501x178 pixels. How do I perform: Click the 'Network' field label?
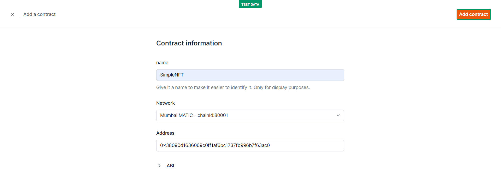pos(165,103)
